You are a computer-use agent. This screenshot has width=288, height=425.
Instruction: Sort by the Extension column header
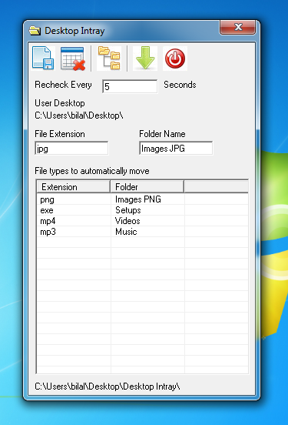coord(74,186)
